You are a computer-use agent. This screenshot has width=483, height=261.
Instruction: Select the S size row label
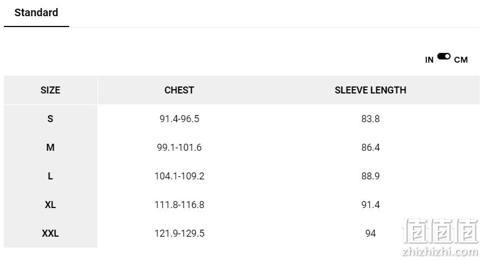(x=50, y=119)
